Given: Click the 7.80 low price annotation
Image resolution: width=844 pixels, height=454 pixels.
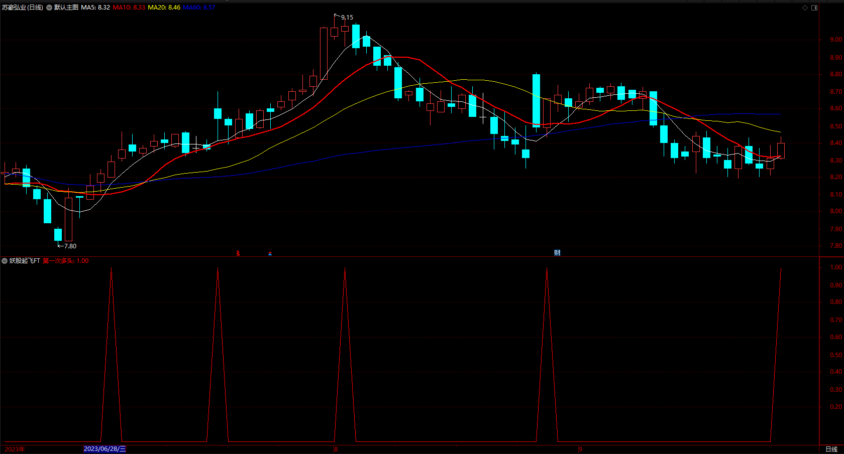Looking at the screenshot, I should coord(70,246).
